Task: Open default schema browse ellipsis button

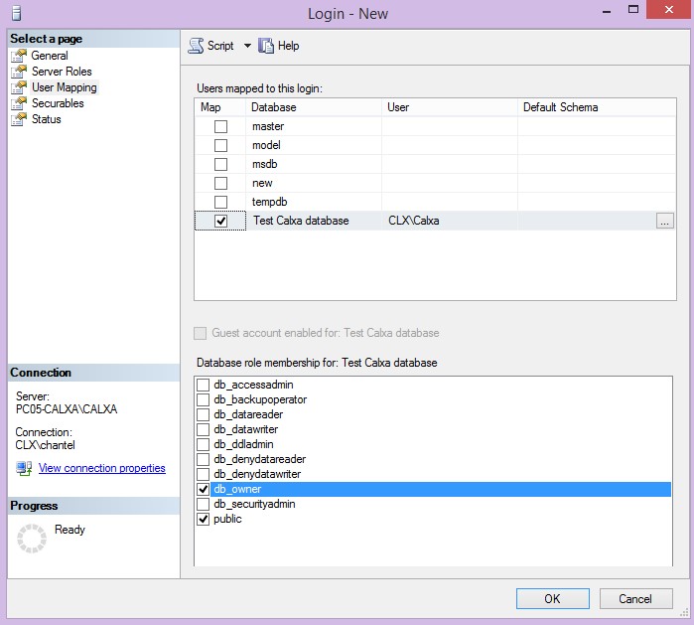Action: point(665,221)
